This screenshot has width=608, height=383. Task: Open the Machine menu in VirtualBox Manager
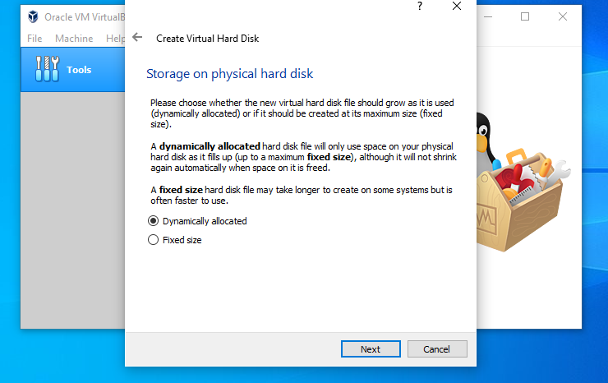pos(74,39)
